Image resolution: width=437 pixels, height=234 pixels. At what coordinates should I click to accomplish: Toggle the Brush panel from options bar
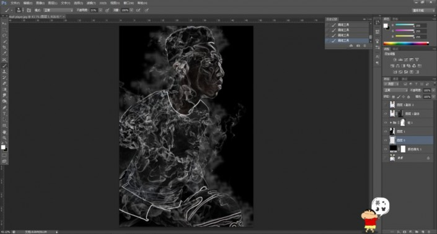29,11
